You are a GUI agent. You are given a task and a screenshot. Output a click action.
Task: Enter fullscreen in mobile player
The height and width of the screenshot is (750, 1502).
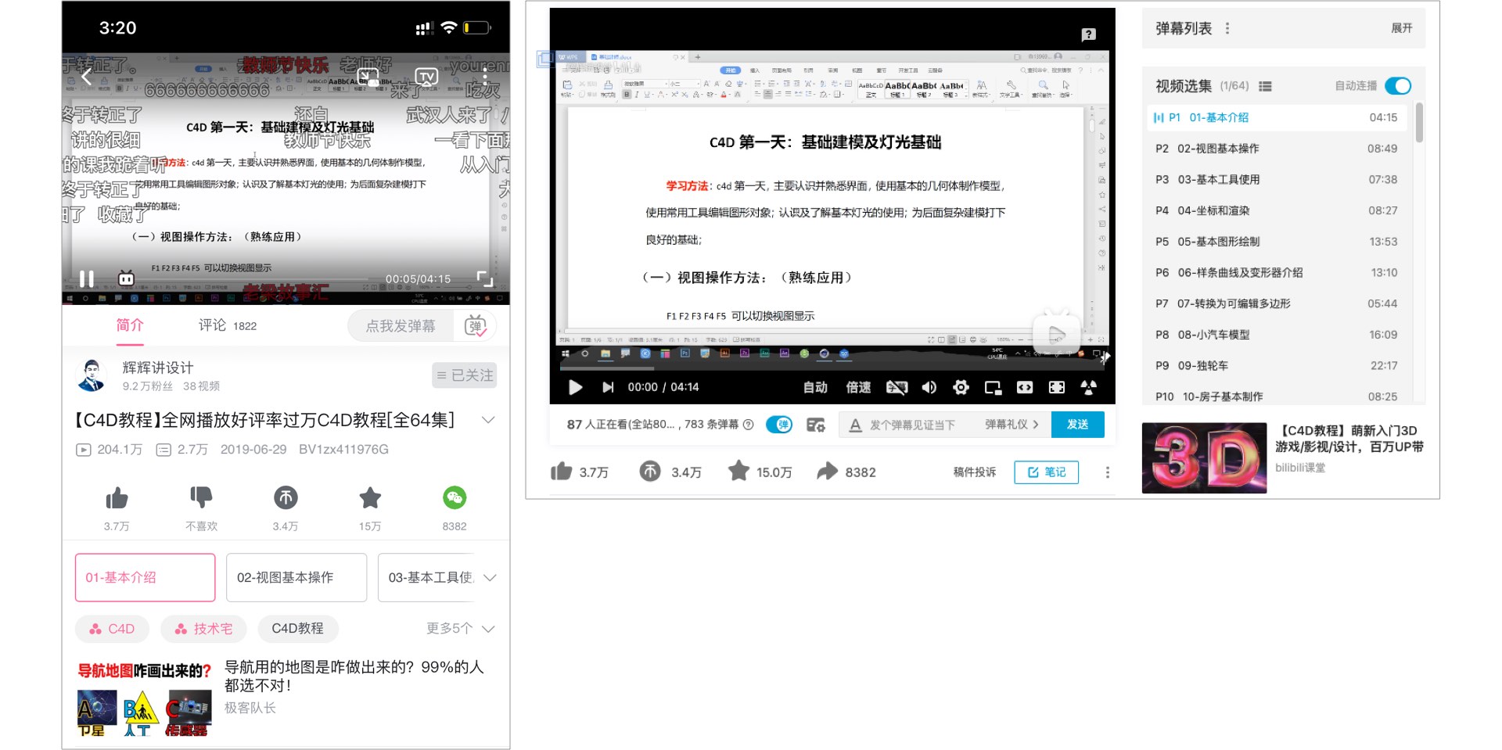485,278
